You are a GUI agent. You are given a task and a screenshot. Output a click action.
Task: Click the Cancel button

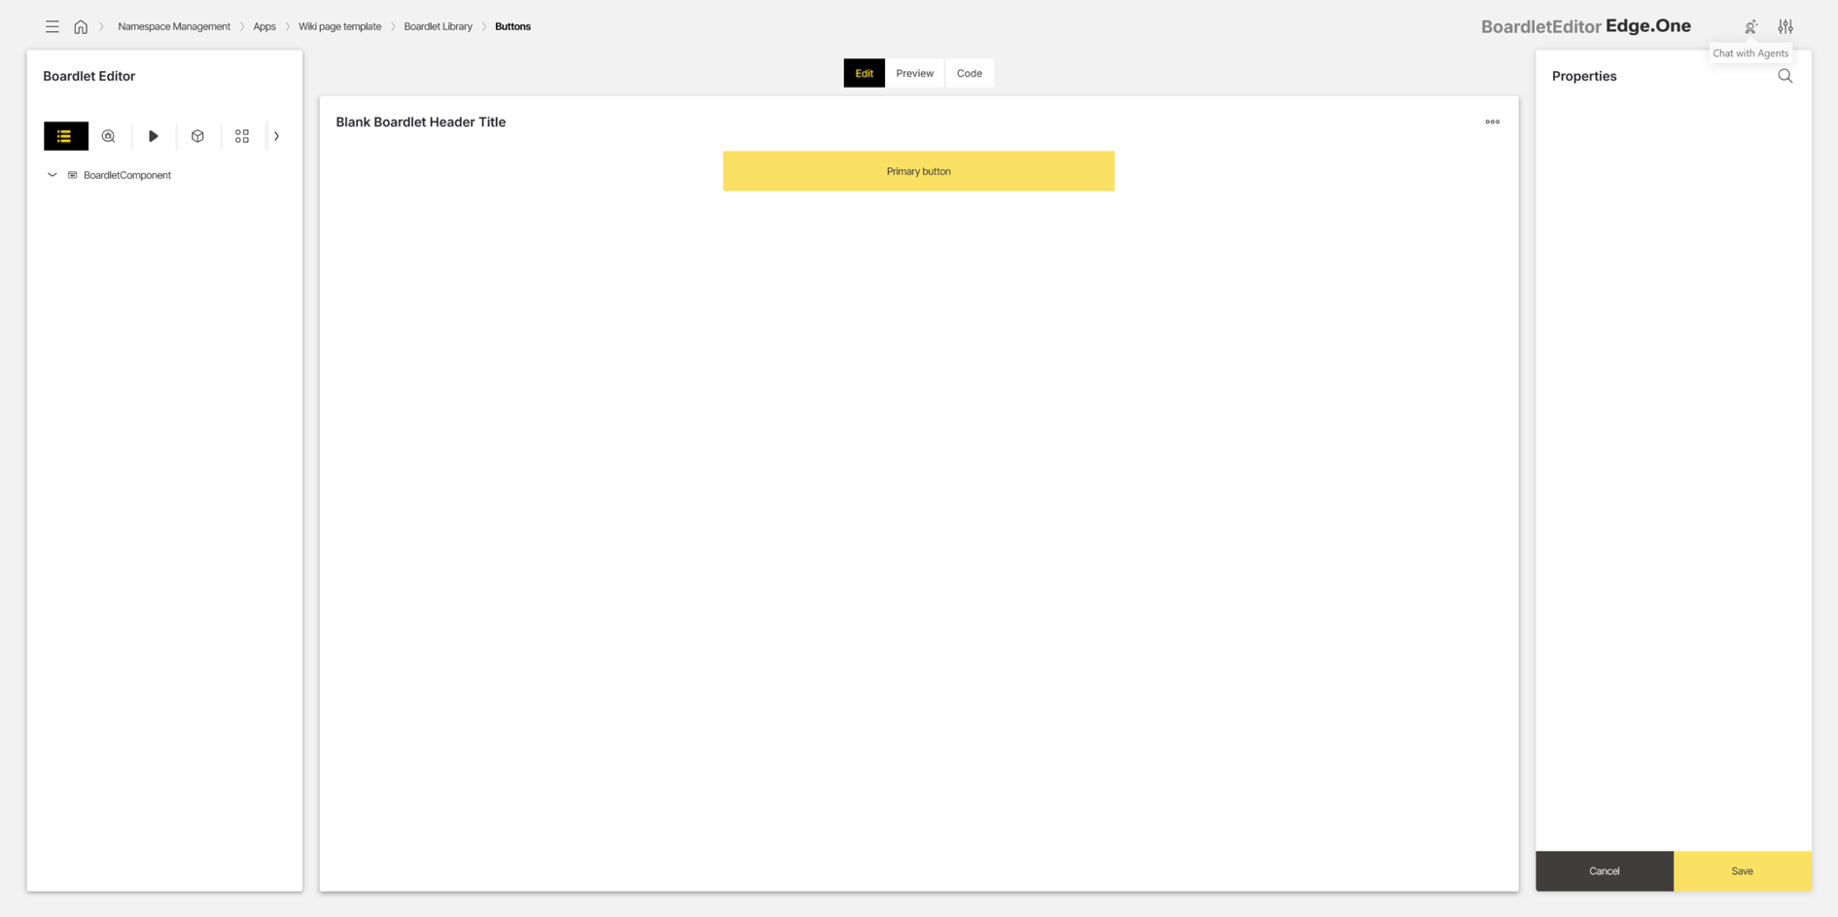1605,871
